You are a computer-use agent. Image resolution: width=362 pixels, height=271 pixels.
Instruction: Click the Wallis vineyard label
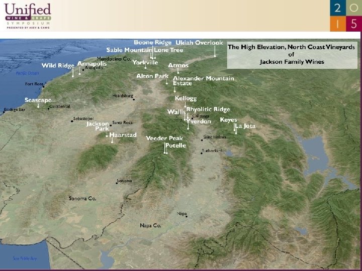click(x=176, y=112)
